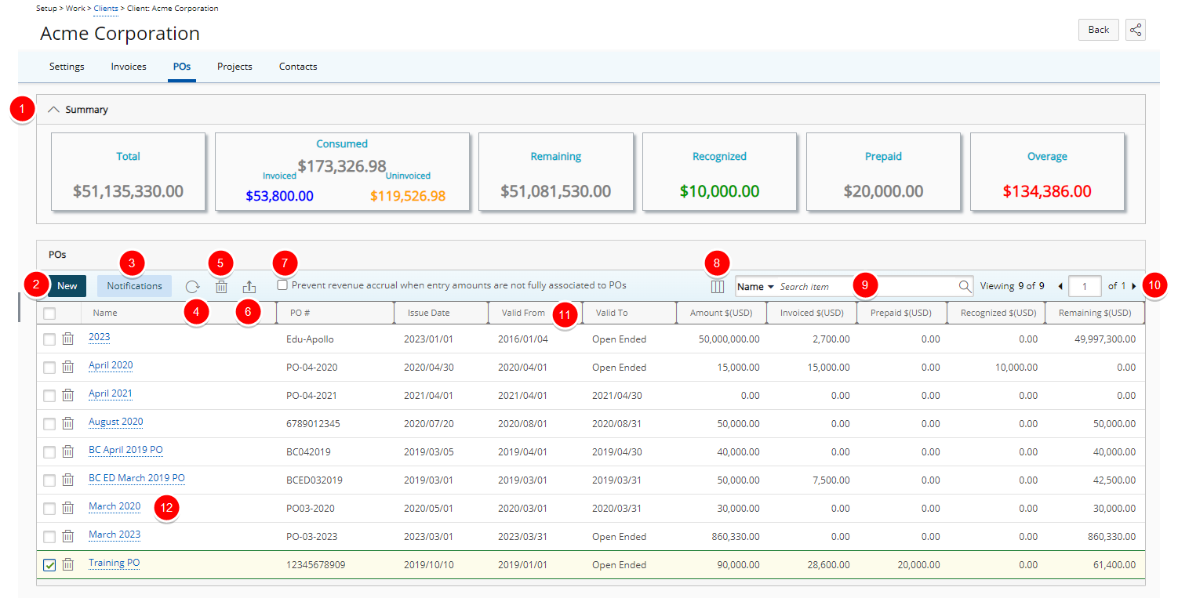Toggle the select-all header checkbox
This screenshot has height=598, width=1178.
49,313
